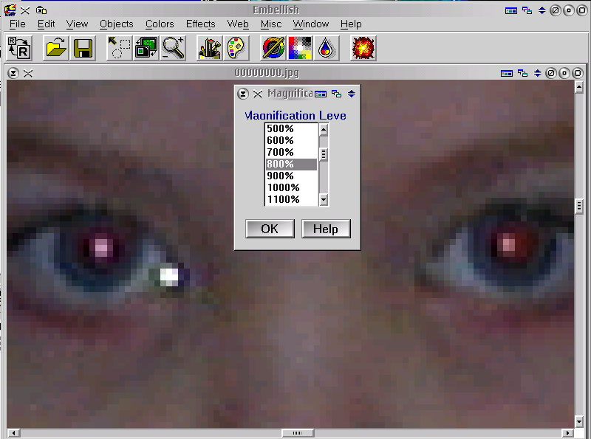Screen dimensions: 591x439
Task: Open the Help menu
Action: coord(351,24)
